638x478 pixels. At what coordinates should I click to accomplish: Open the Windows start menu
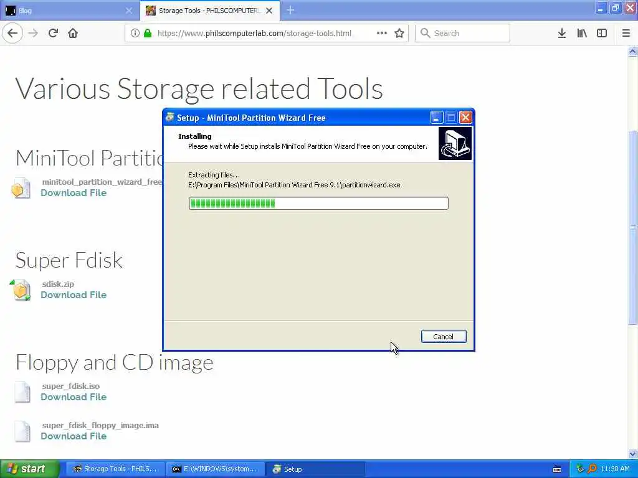click(30, 469)
